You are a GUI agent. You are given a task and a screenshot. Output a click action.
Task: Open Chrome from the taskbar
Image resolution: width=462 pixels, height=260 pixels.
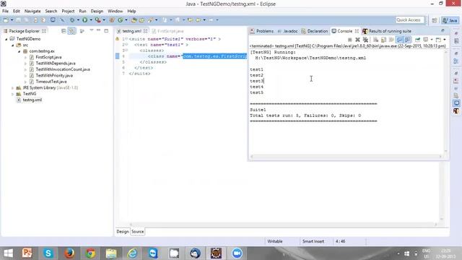point(90,253)
